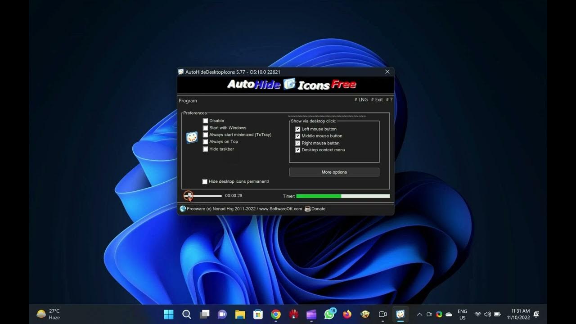Open the Wi-Fi network tray icon
Screen dimensions: 576x324
478,314
